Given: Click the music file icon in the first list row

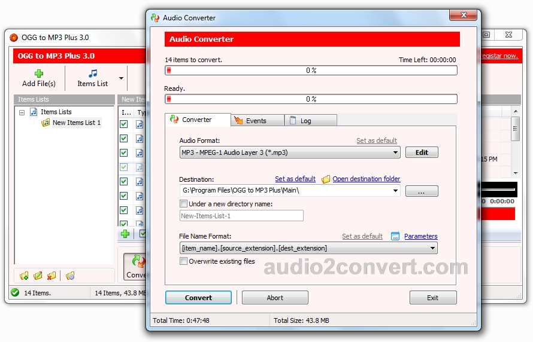Looking at the screenshot, I should [140, 124].
